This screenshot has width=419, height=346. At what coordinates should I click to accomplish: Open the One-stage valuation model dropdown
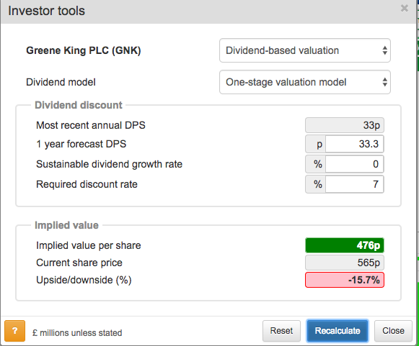click(305, 82)
